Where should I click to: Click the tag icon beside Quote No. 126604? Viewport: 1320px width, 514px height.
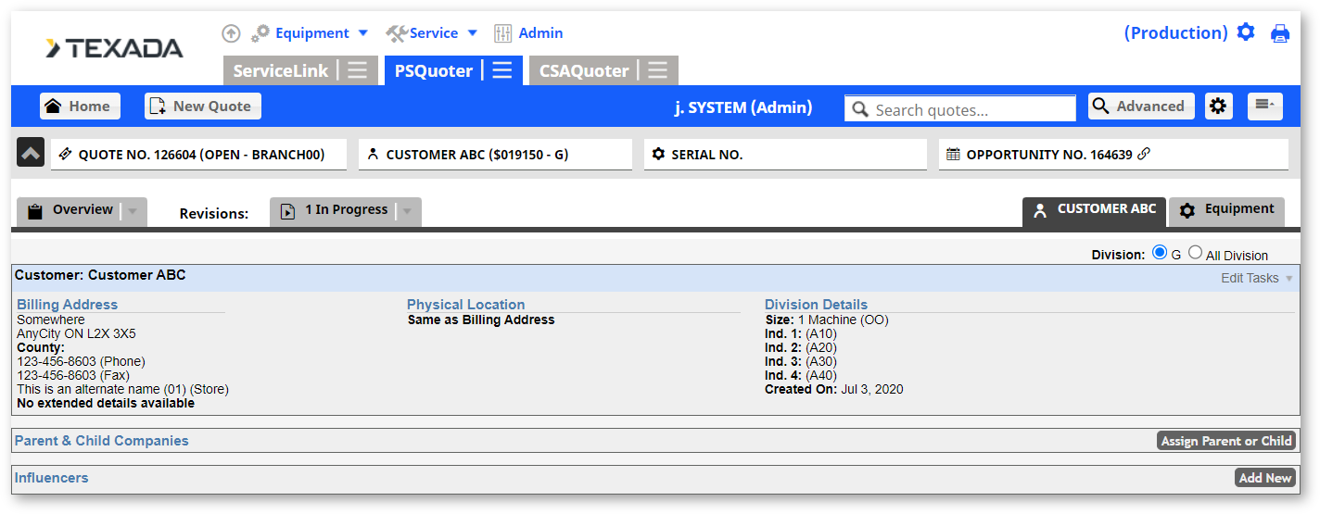click(x=65, y=155)
